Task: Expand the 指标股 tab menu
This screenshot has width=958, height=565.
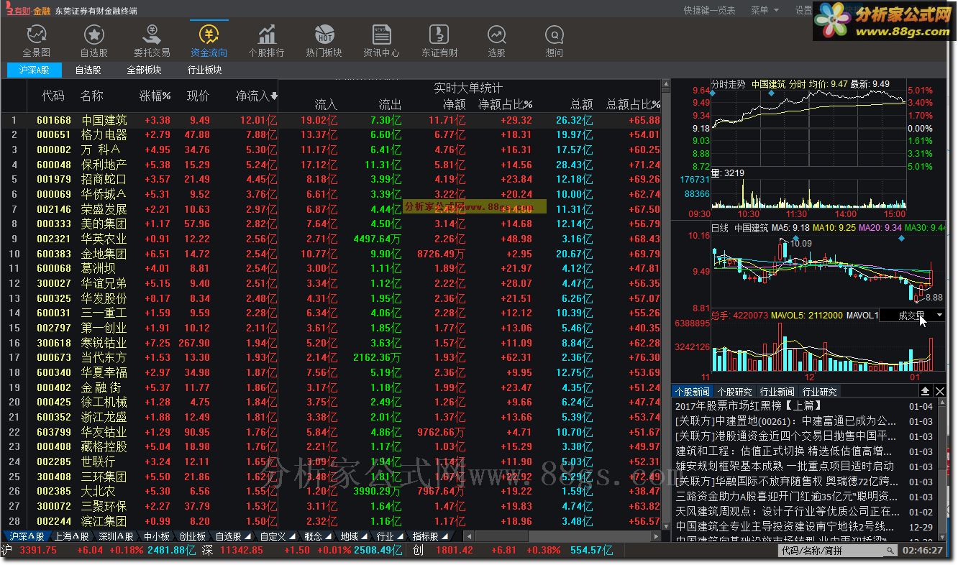Action: point(445,536)
